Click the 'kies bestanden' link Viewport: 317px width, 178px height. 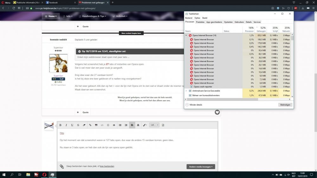[x=107, y=166]
